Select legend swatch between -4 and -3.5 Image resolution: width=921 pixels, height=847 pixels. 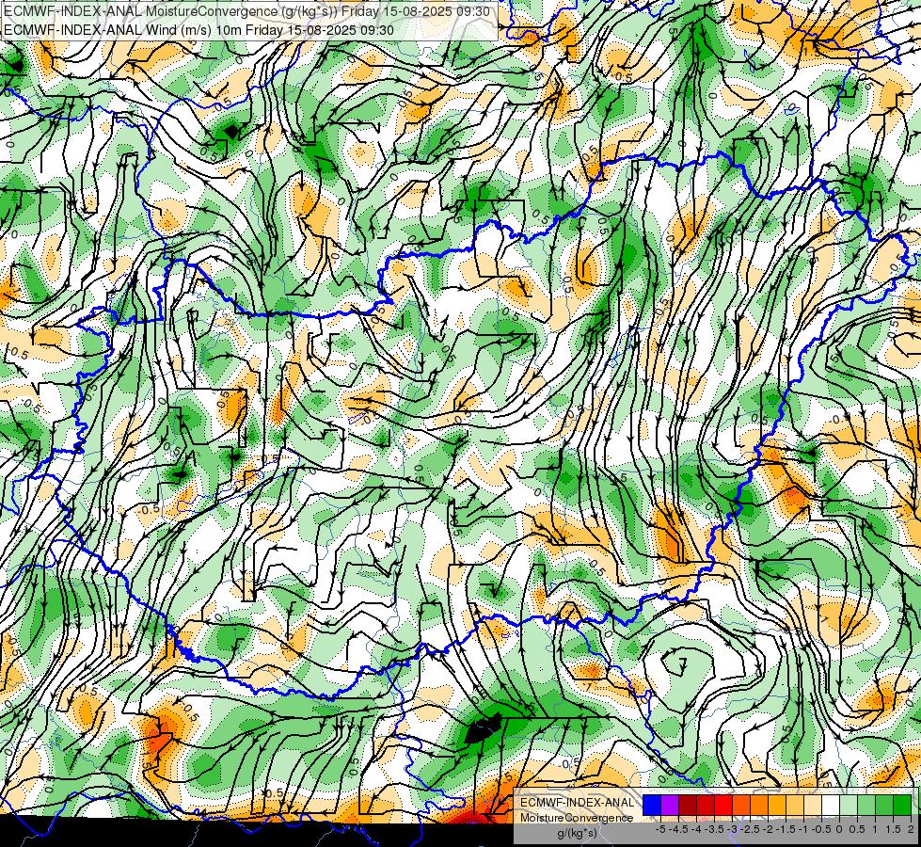tap(706, 806)
